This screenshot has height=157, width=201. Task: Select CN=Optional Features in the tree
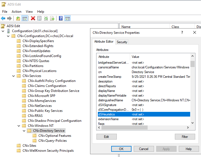click(x=54, y=136)
